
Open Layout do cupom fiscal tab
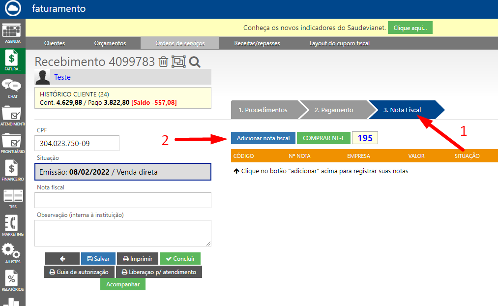click(x=339, y=43)
